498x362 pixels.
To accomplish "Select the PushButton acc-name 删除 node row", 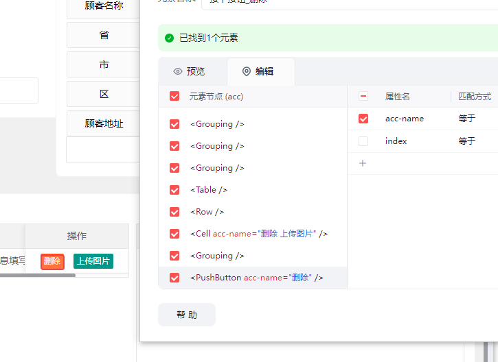I will tap(253, 278).
